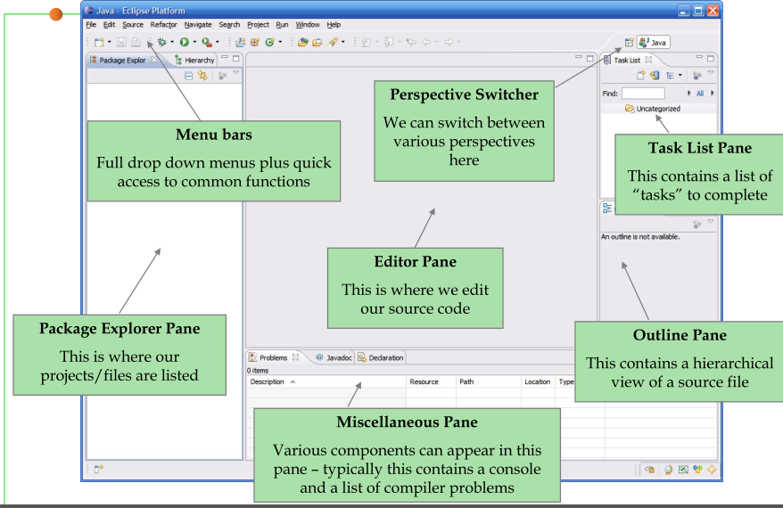Open the Task List presentation dropdown arrow

point(680,76)
